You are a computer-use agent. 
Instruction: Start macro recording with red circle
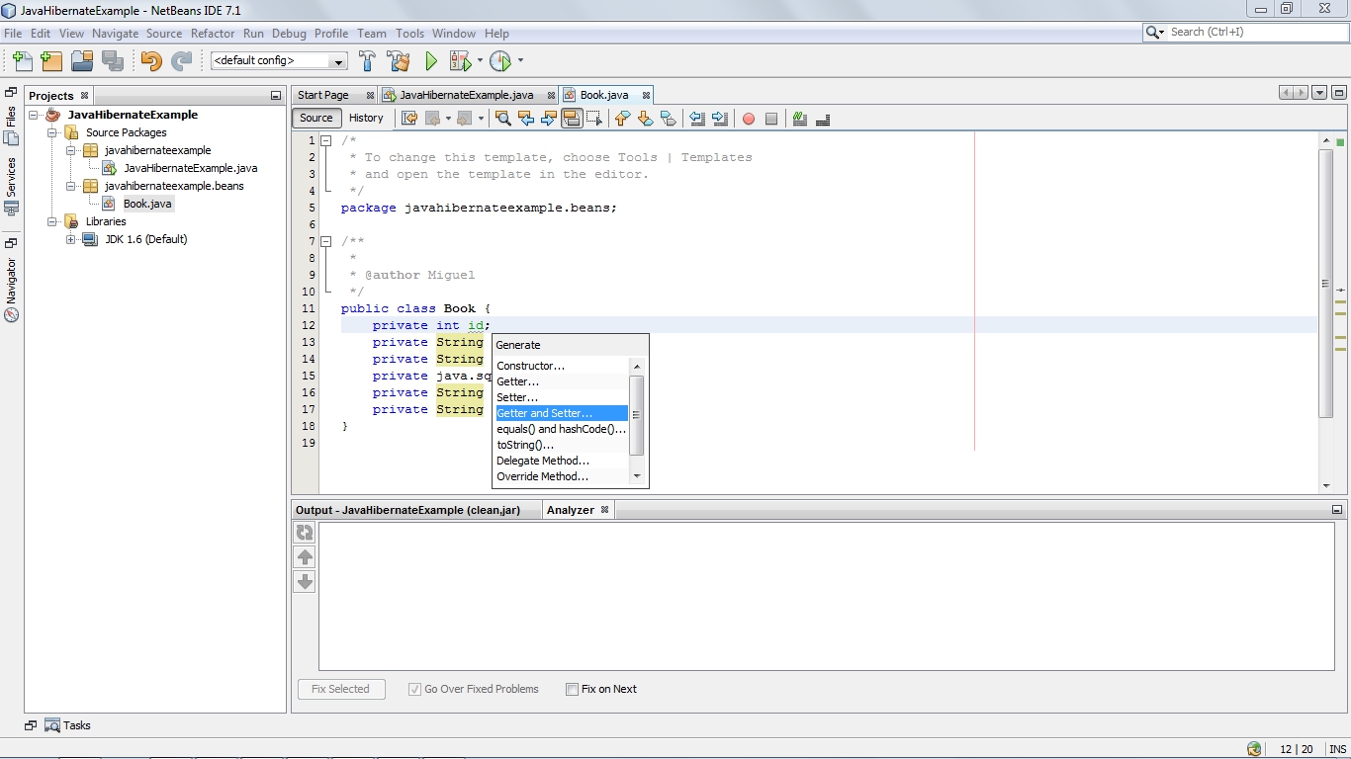[x=749, y=119]
